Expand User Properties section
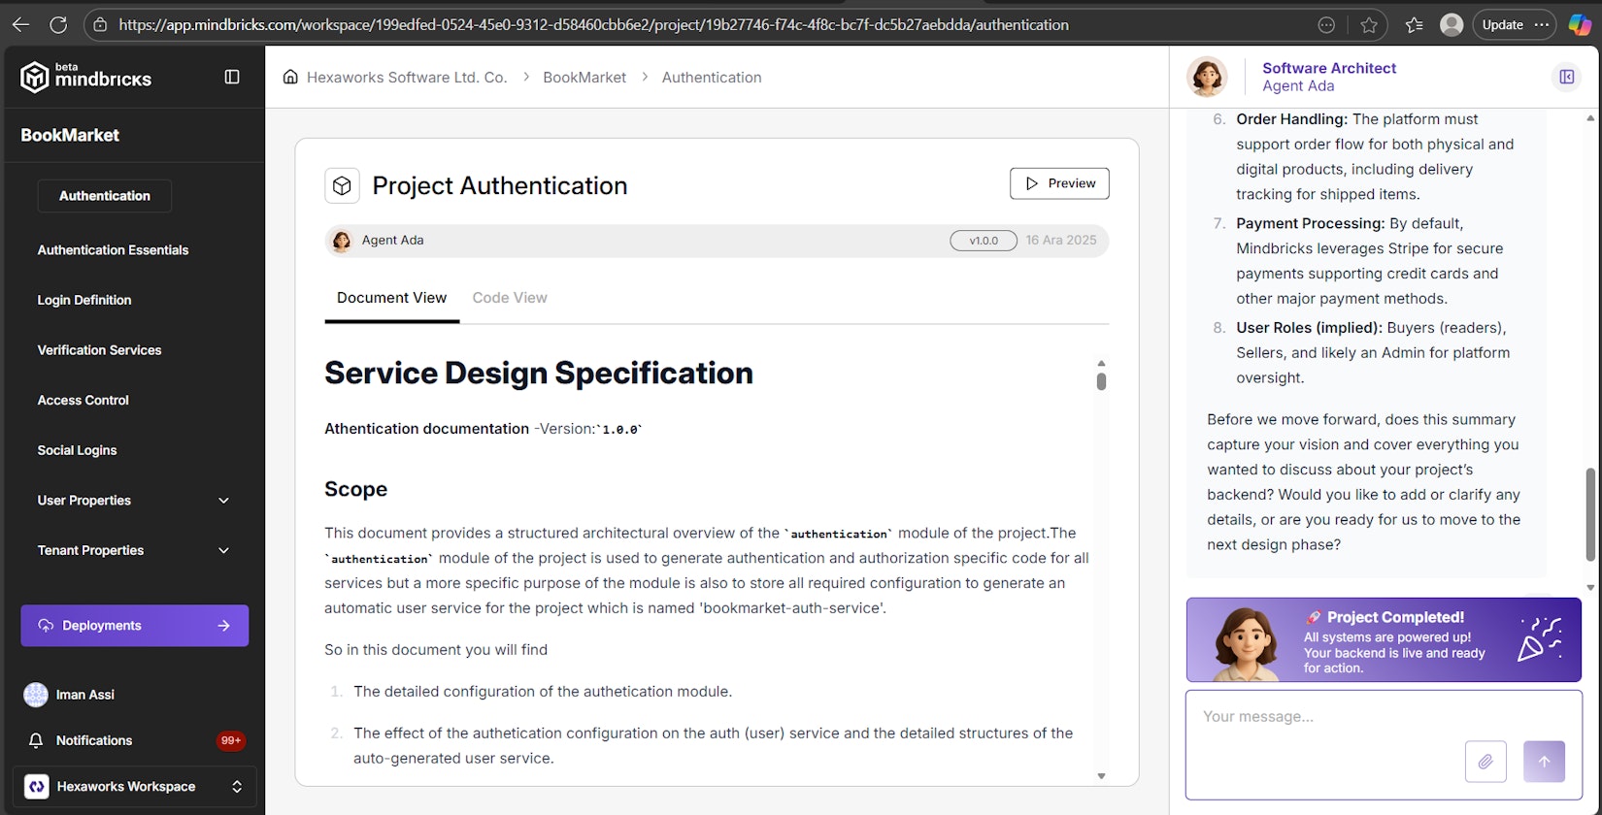 [223, 501]
